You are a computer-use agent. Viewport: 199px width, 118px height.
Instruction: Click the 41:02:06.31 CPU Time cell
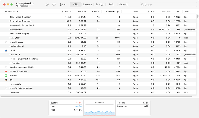click(80, 30)
